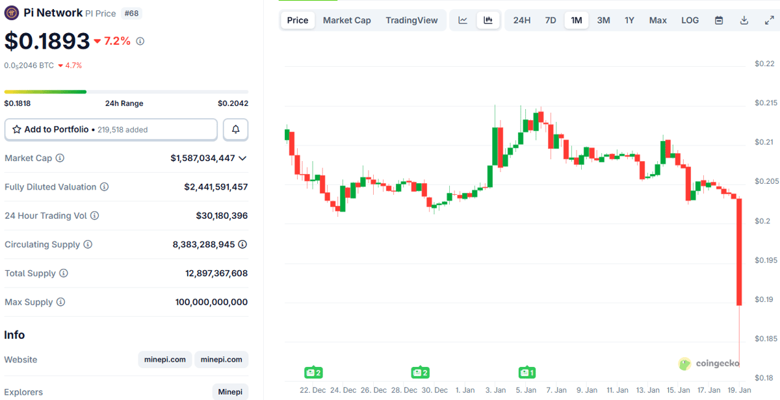Switch to the Market Cap tab
Screen dimensions: 780x400
point(346,20)
